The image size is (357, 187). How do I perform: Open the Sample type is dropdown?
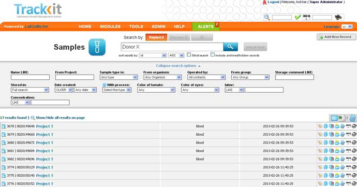(x=118, y=77)
